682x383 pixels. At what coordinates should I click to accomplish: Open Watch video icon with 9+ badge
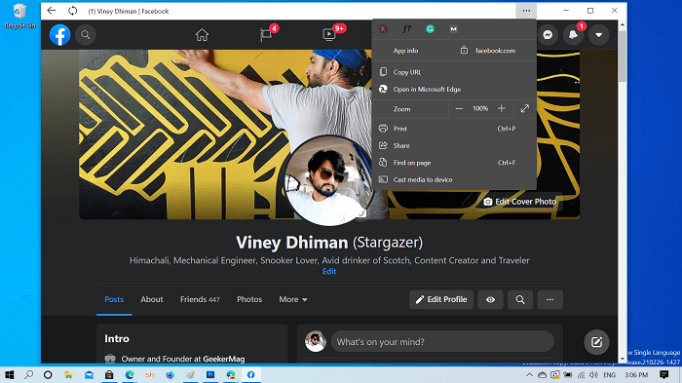coord(329,34)
